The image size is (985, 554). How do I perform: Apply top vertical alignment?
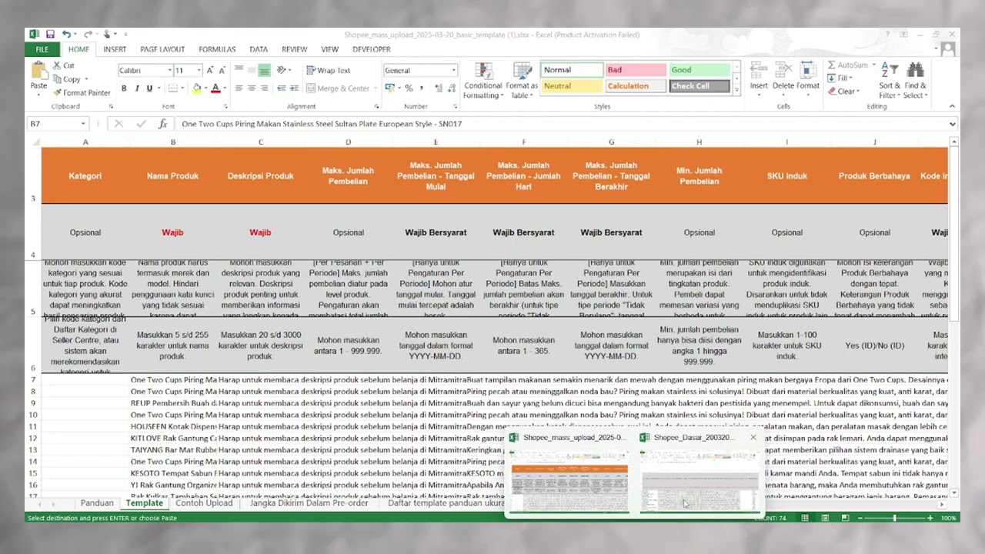pos(239,70)
